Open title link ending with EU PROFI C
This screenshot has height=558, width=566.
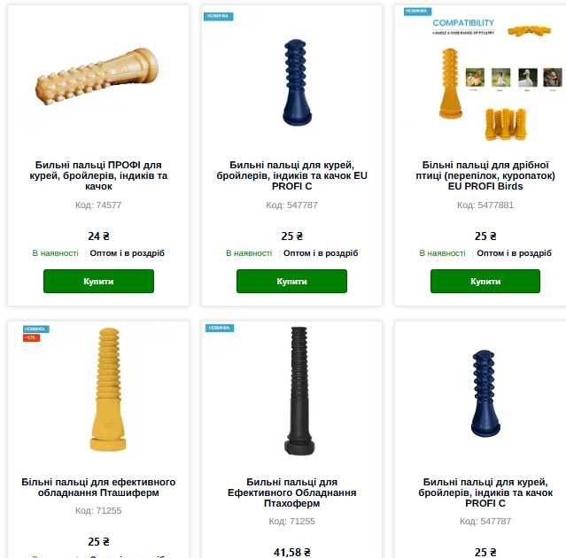291,175
